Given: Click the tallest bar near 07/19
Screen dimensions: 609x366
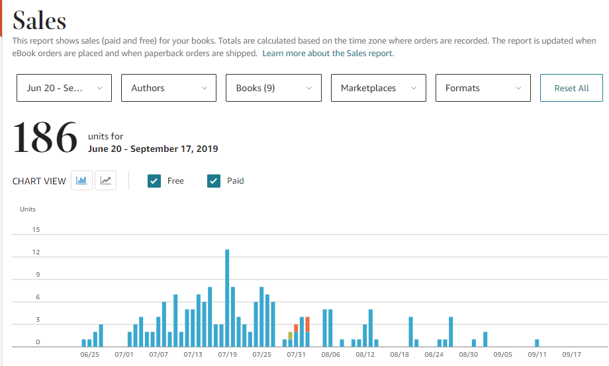Looking at the screenshot, I should (x=227, y=297).
